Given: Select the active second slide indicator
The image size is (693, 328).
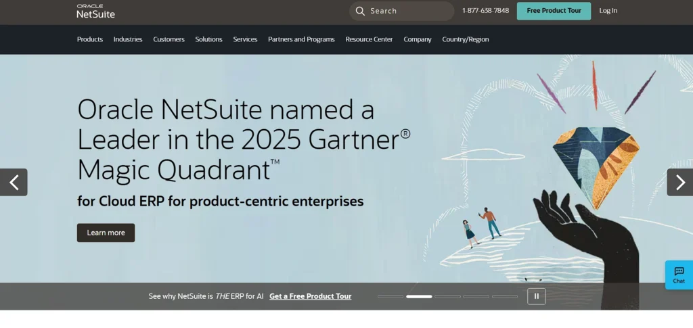Looking at the screenshot, I should [419, 297].
